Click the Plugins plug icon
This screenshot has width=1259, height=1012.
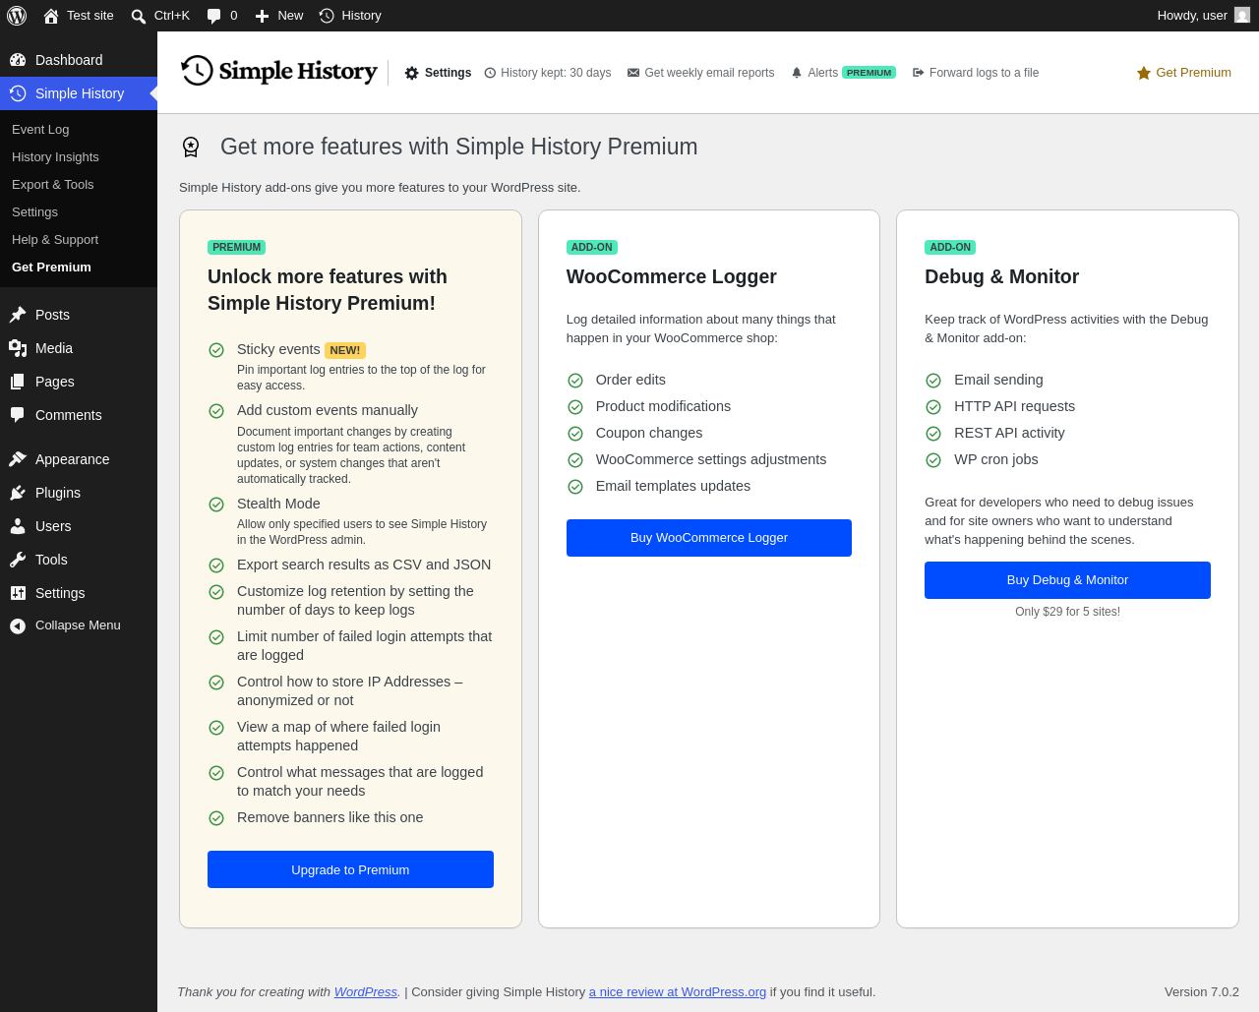tap(18, 493)
